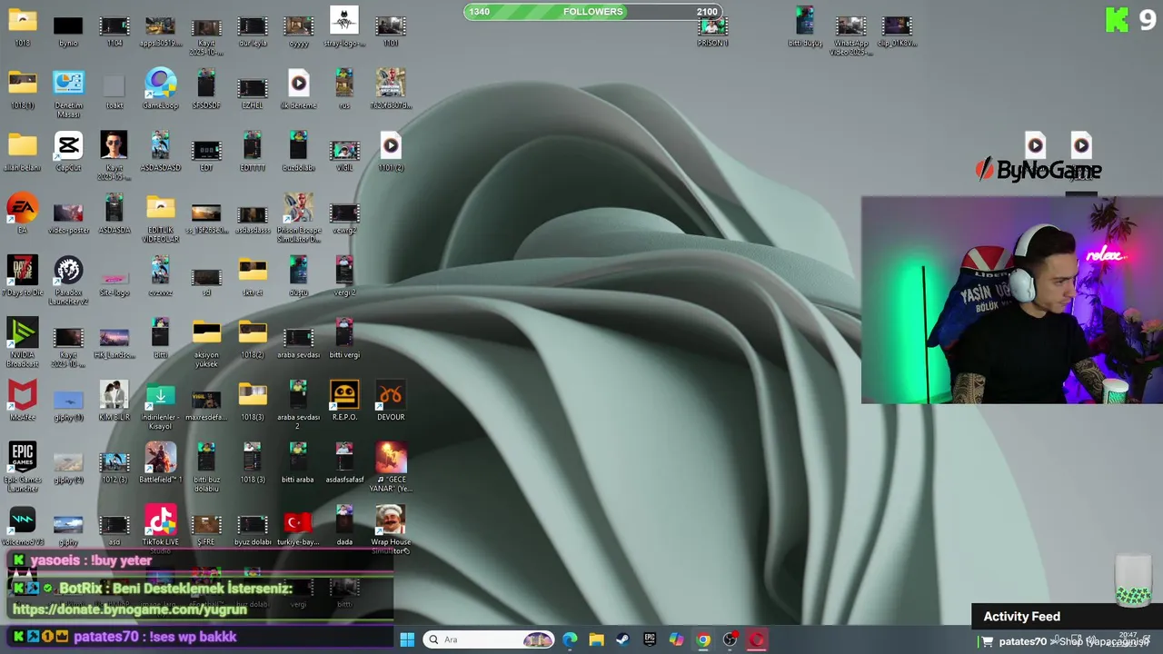Open Paradox Launcher v2 shortcut
1163x654 pixels.
click(68, 281)
